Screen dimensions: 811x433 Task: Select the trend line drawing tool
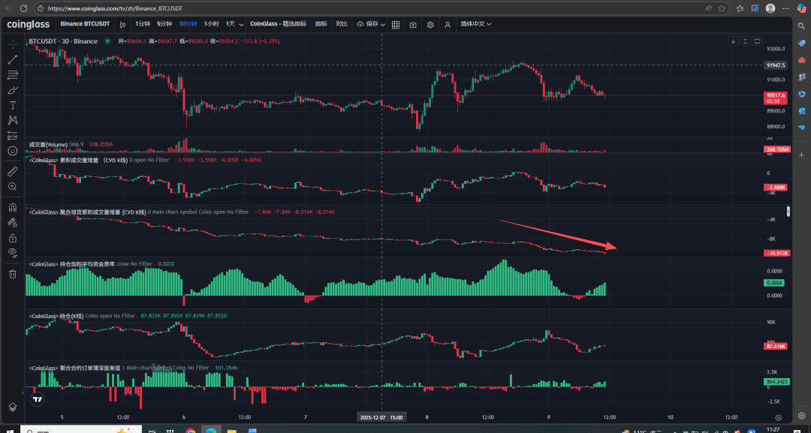point(13,60)
